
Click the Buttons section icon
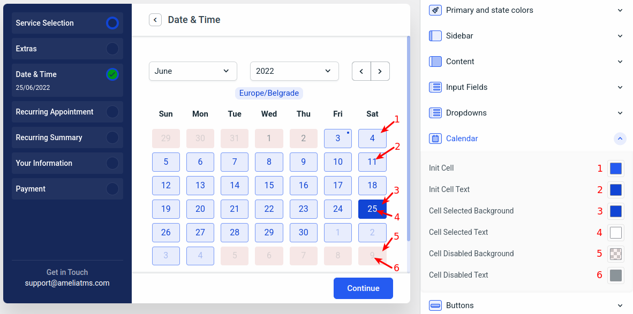click(435, 305)
